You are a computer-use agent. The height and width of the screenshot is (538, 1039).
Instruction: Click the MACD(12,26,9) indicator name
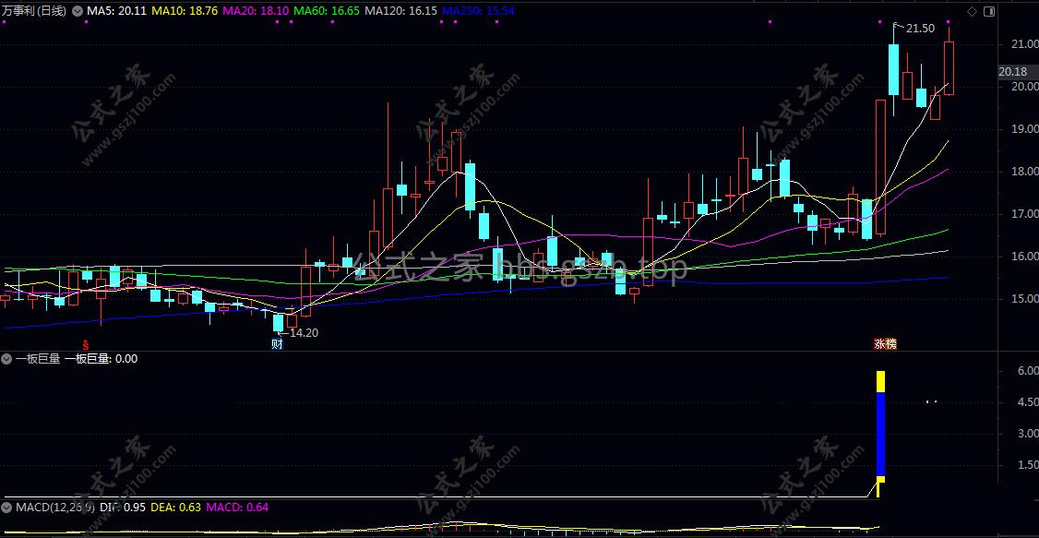55,508
